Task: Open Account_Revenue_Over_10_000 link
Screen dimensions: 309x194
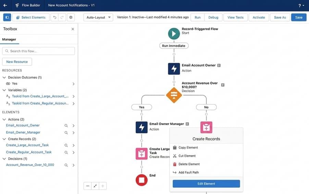Action: tap(30, 165)
